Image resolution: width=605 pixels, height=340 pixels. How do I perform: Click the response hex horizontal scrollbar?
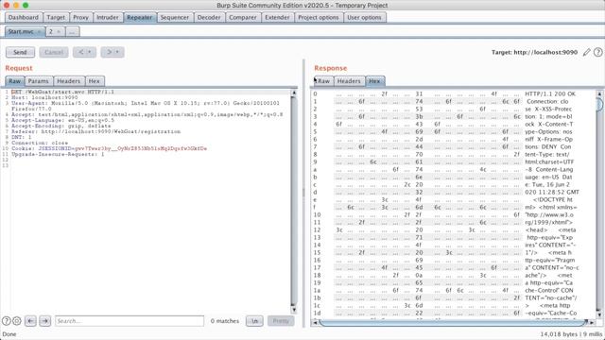(x=454, y=322)
